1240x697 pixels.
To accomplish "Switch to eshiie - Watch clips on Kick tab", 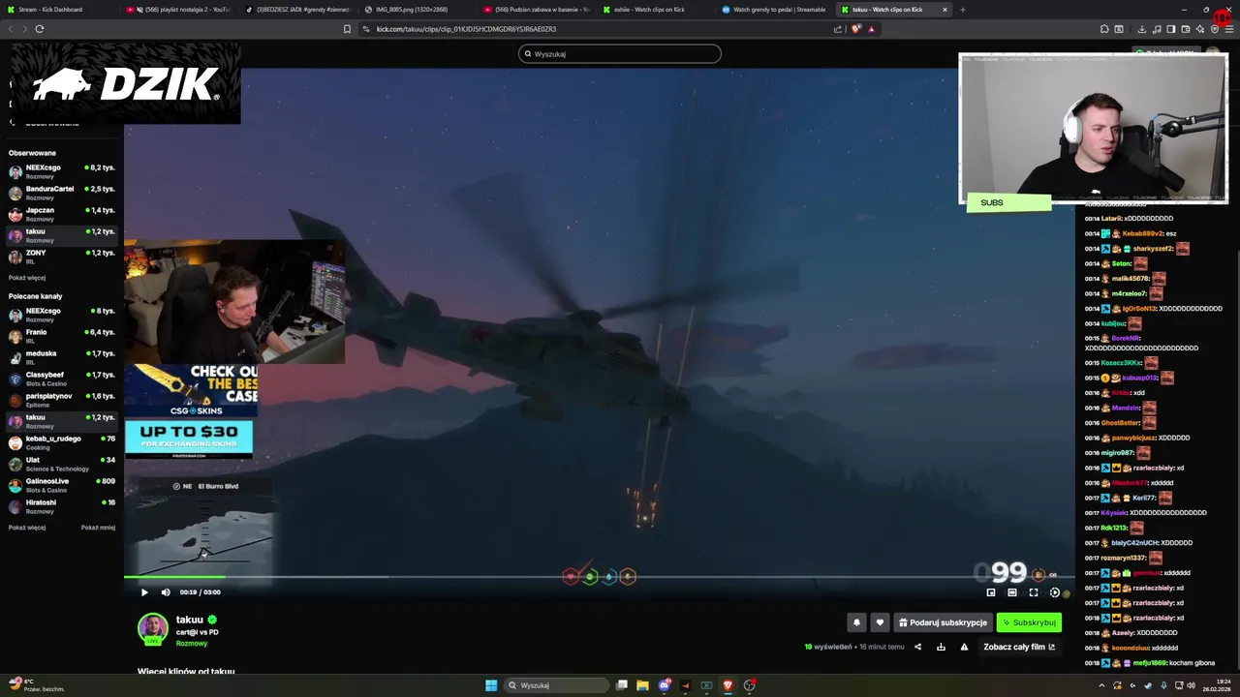I will point(657,10).
